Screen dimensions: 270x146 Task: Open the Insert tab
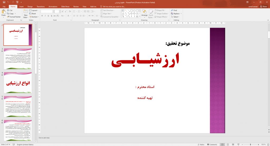click(22, 7)
